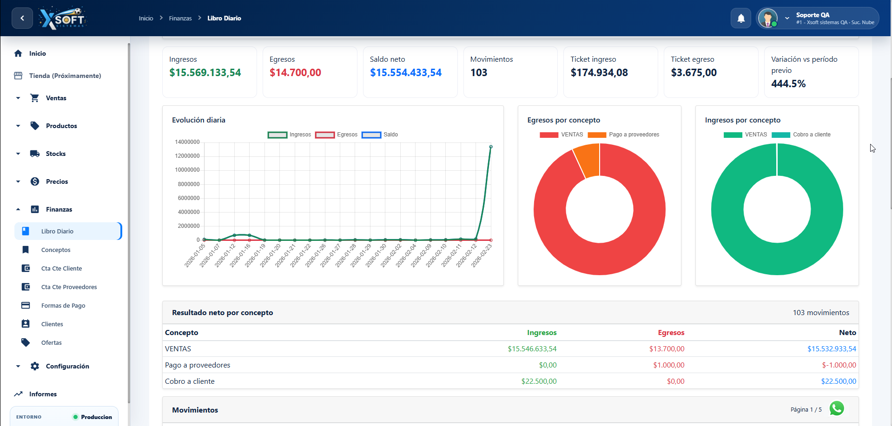This screenshot has width=892, height=426.
Task: Click the green Ingresos por concepto donut
Action: pyautogui.click(x=777, y=259)
